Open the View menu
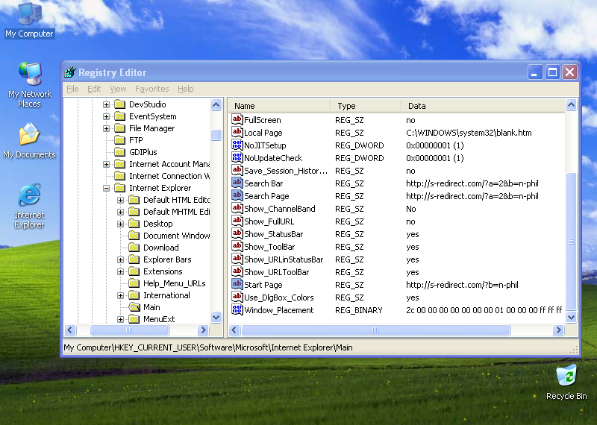This screenshot has height=425, width=597. [118, 89]
